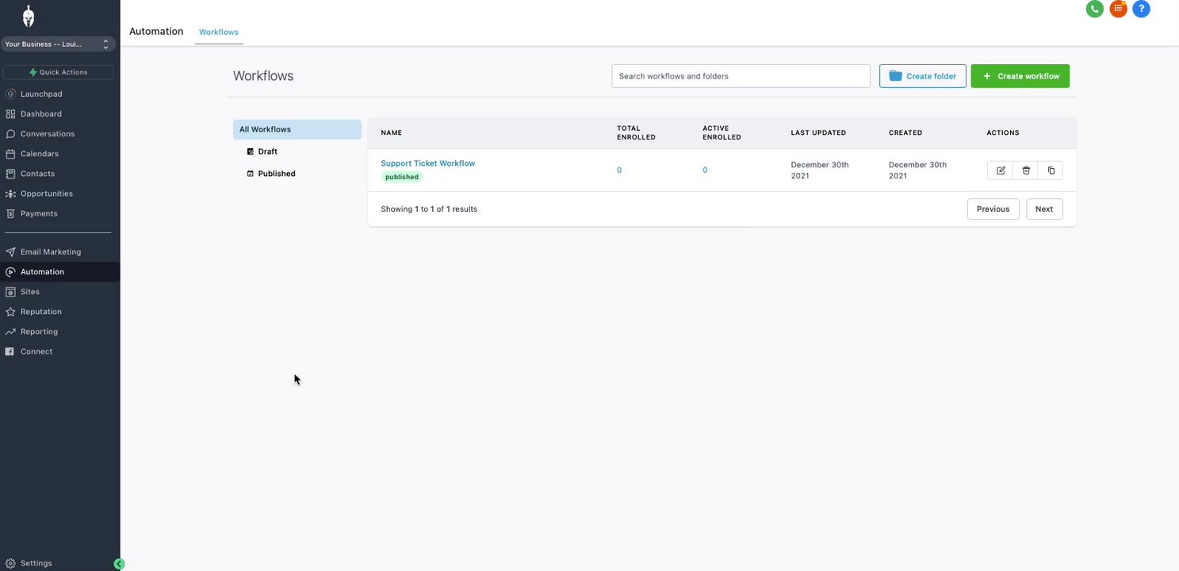The width and height of the screenshot is (1179, 571).
Task: Collapse the sidebar with the green arrow
Action: click(119, 564)
